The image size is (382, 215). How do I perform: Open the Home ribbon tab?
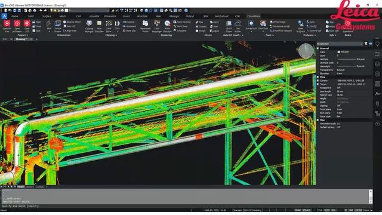pyautogui.click(x=15, y=16)
